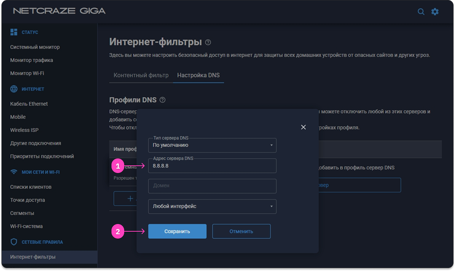Open Системный монитор in the sidebar
This screenshot has height=271, width=455.
point(35,47)
